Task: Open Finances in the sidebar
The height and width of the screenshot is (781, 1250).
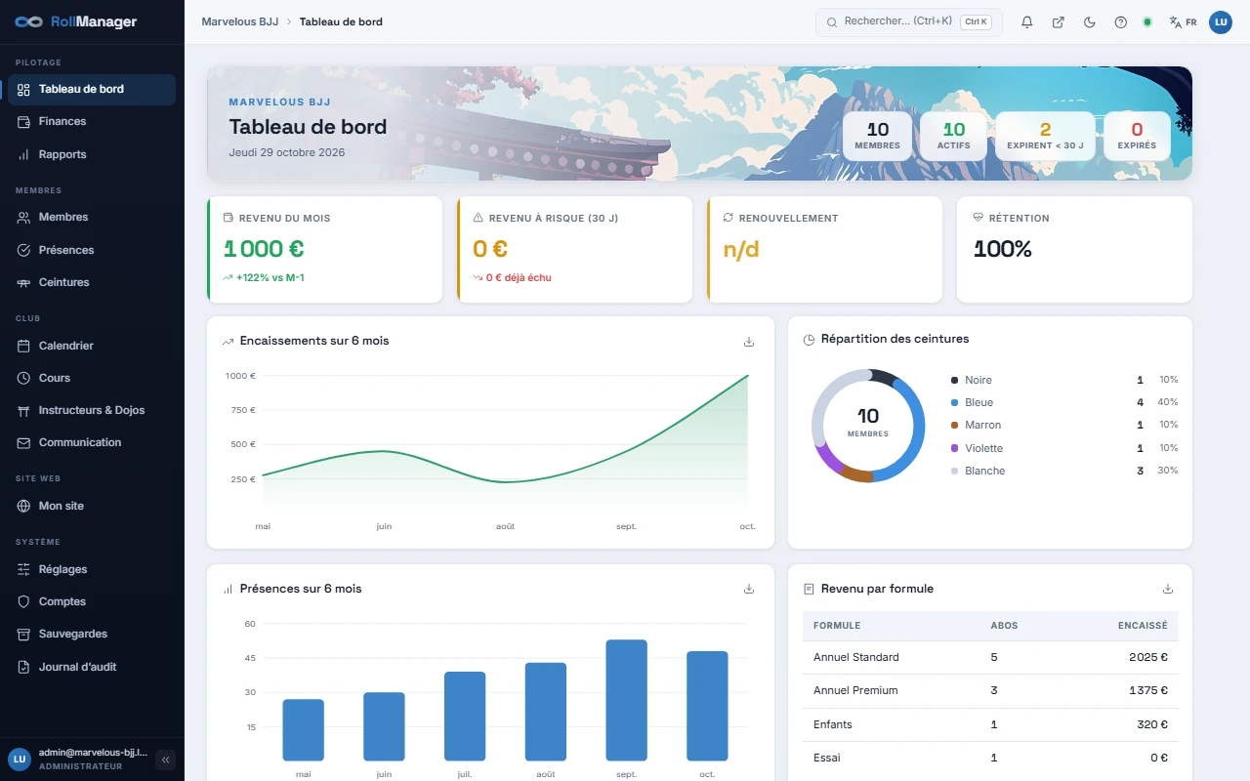Action: click(92, 122)
